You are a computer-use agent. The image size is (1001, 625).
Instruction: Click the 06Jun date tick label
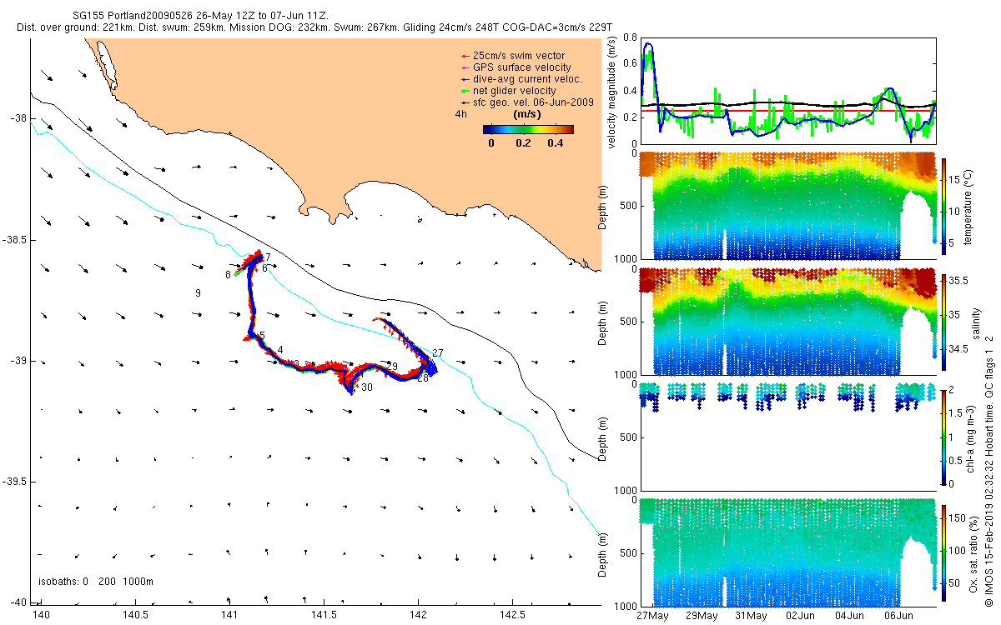899,616
